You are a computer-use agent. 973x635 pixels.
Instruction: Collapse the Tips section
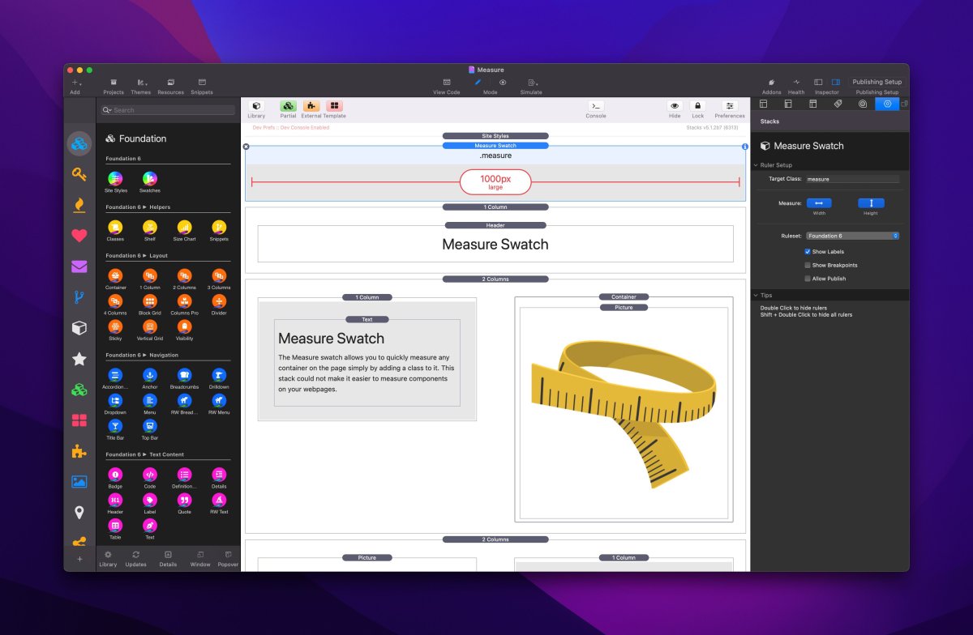[x=757, y=296]
